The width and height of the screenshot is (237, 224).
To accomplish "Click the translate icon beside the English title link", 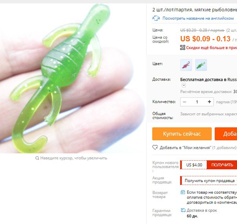I will (x=156, y=18).
